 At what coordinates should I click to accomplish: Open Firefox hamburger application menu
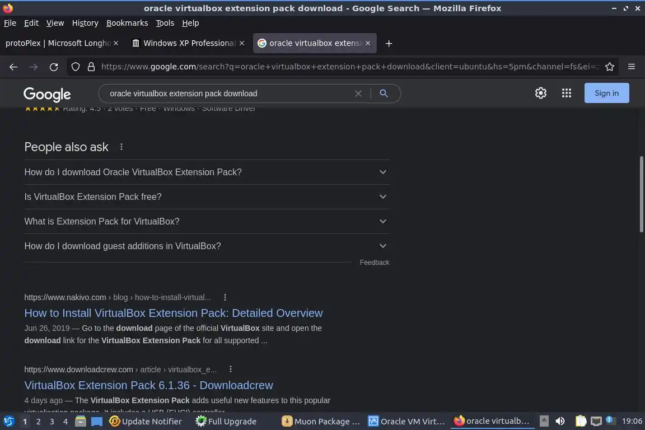coord(632,67)
